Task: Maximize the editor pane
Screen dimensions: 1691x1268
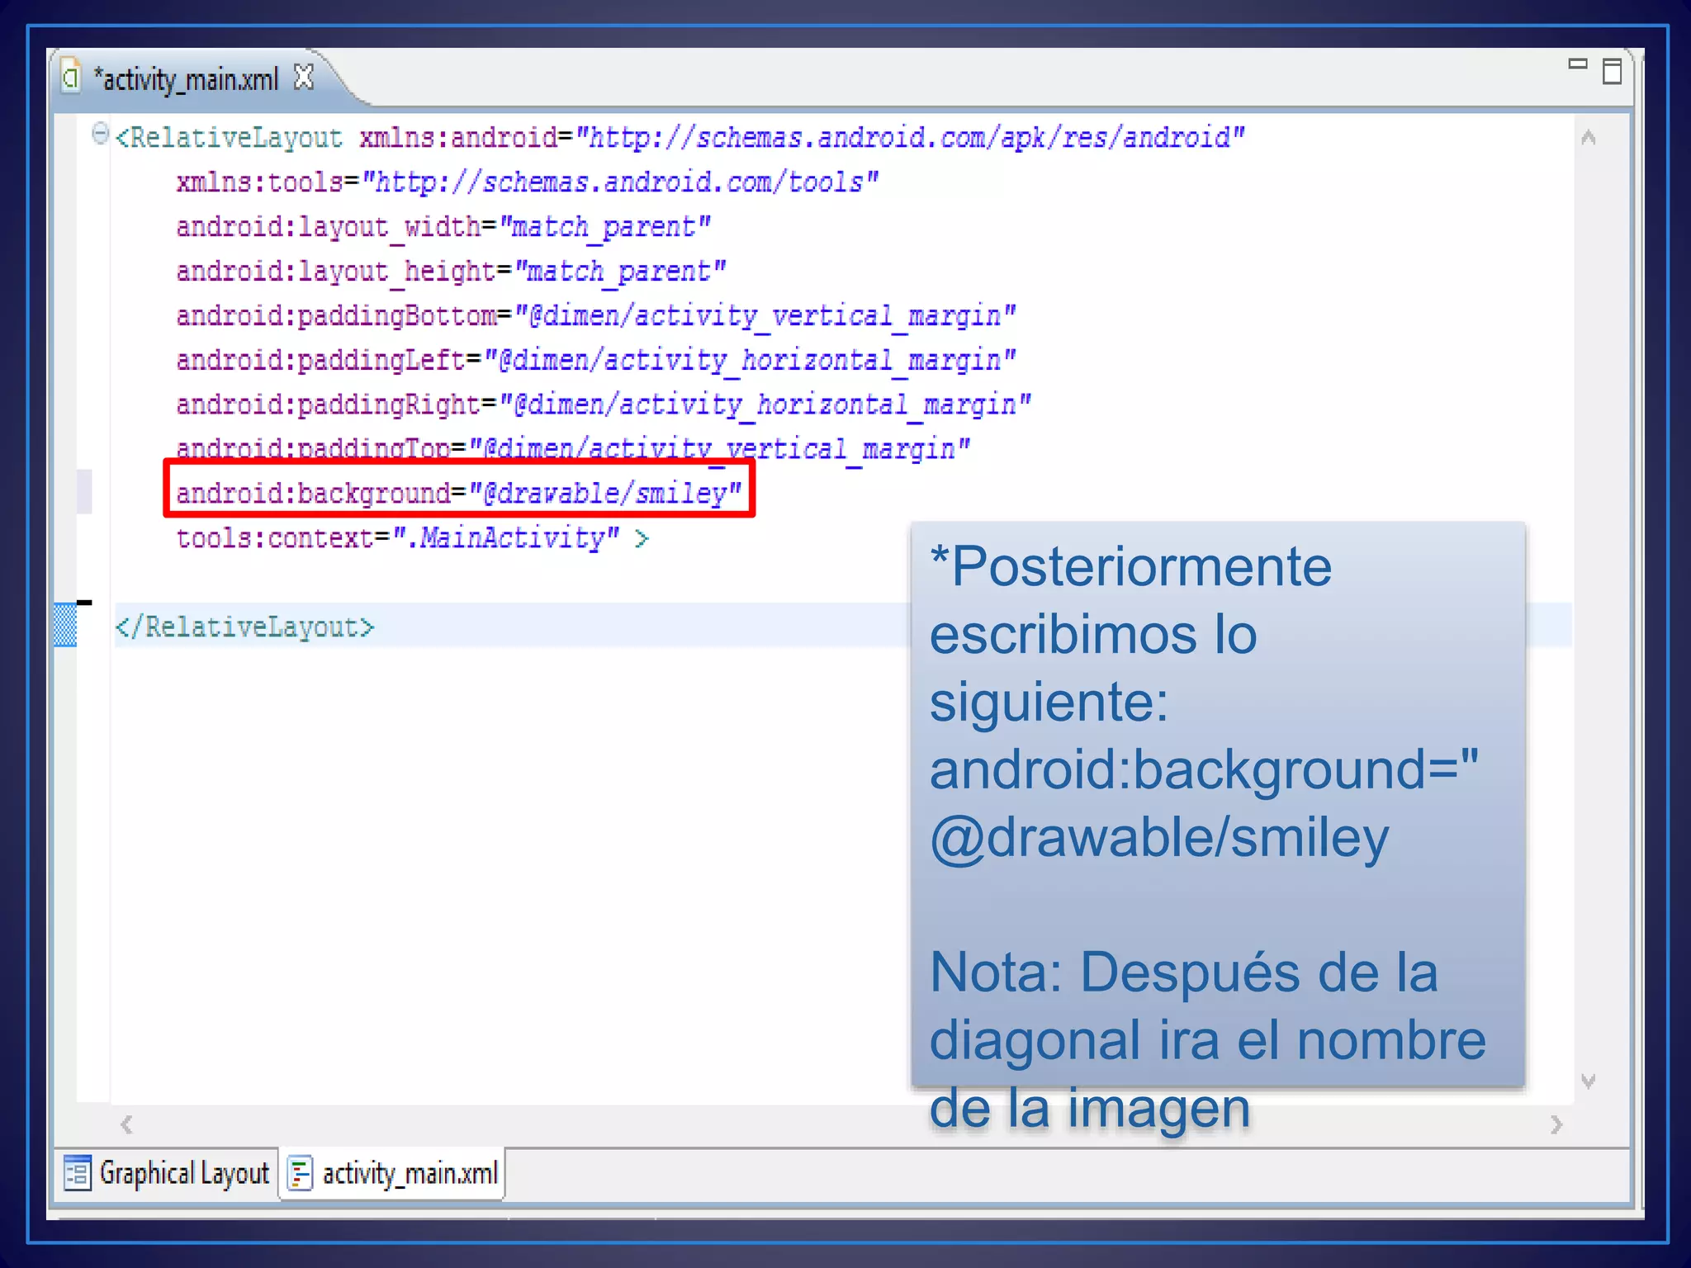Action: click(1612, 72)
